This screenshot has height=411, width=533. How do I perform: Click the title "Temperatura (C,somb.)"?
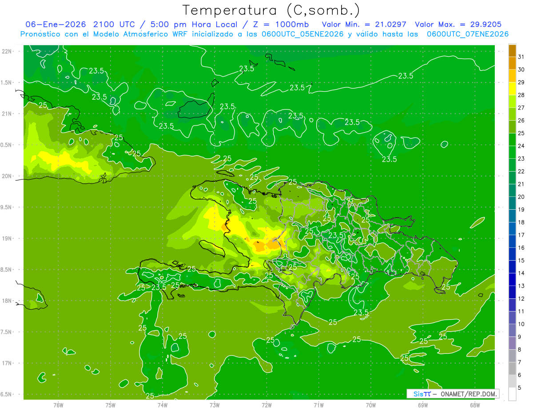(271, 11)
